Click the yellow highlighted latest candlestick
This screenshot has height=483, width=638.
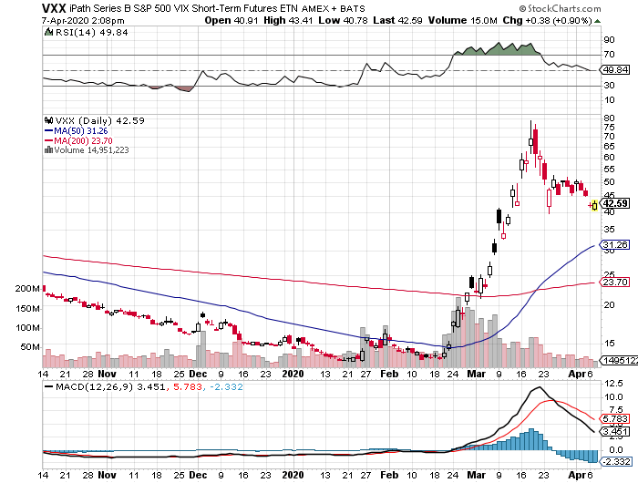(595, 205)
